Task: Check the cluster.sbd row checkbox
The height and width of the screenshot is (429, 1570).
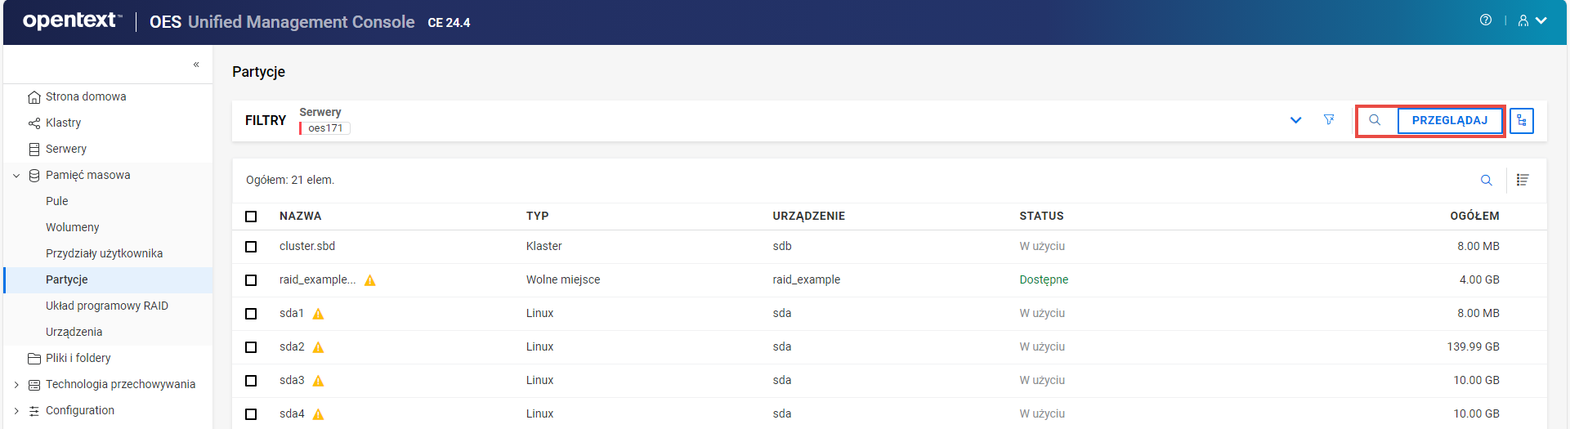Action: (x=251, y=247)
